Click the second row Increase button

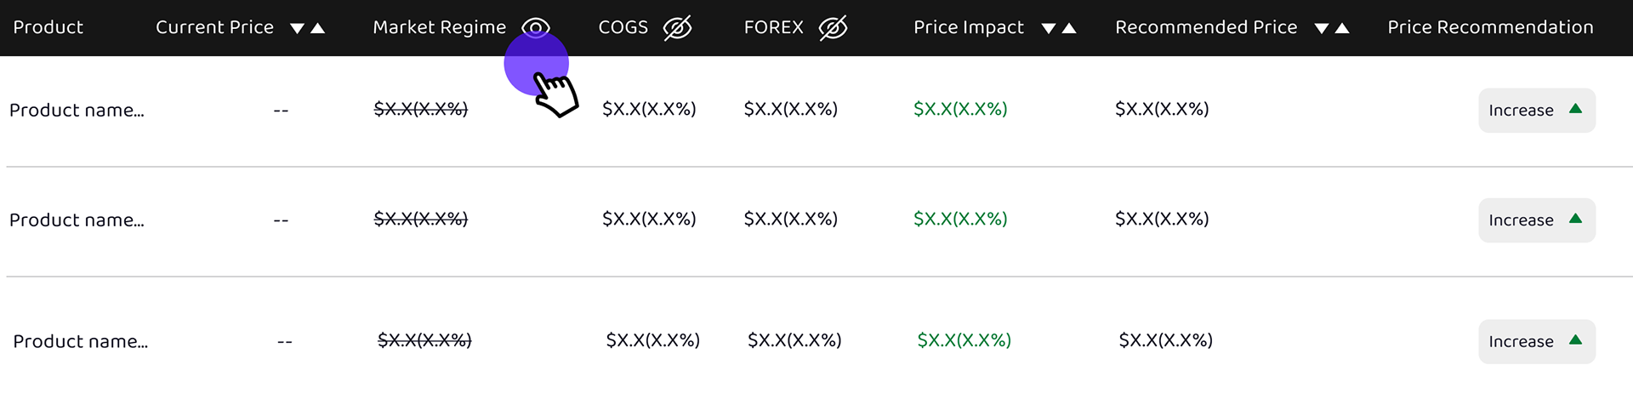1536,220
